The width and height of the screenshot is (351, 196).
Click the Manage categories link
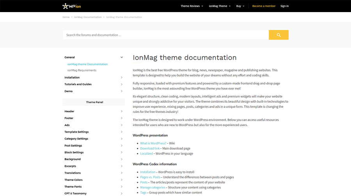153,187
